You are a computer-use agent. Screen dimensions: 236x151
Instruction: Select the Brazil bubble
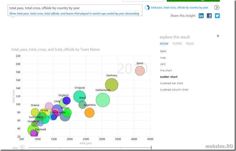pyautogui.click(x=83, y=105)
